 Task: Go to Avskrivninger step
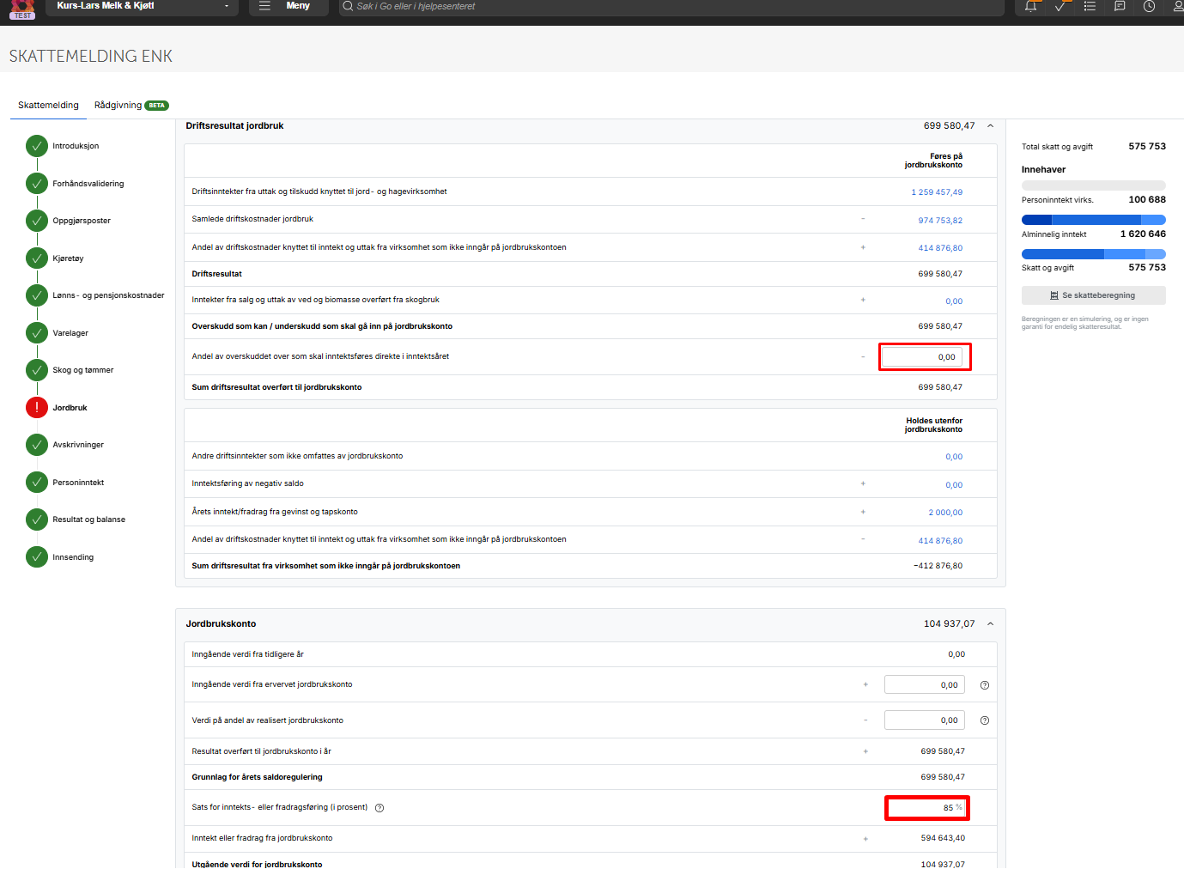(x=78, y=445)
